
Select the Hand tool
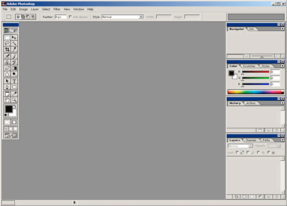pos(7,100)
